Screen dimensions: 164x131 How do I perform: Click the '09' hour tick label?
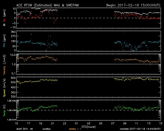pos(125,123)
